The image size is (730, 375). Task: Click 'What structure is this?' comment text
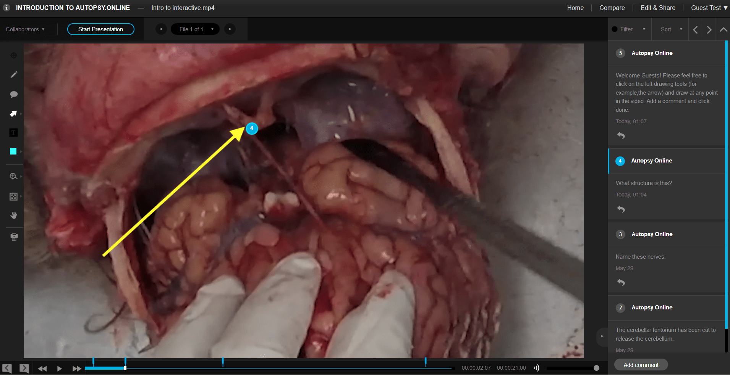644,183
